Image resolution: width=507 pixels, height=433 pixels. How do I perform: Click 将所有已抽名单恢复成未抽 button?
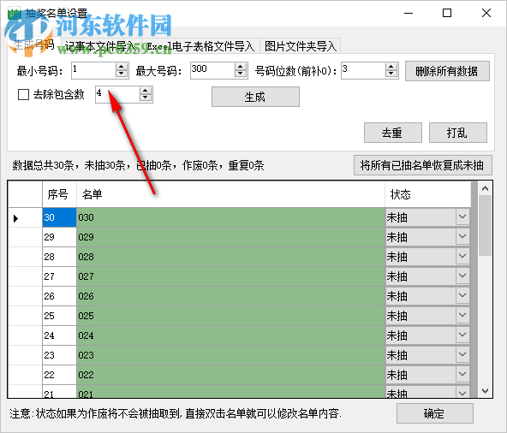pos(423,165)
